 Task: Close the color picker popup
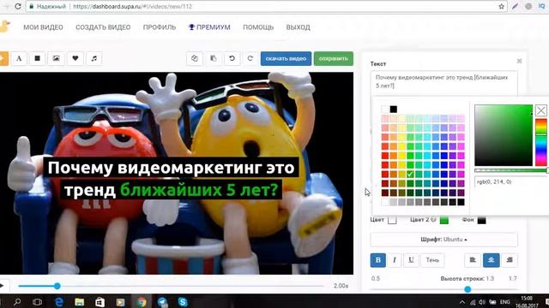[541, 110]
